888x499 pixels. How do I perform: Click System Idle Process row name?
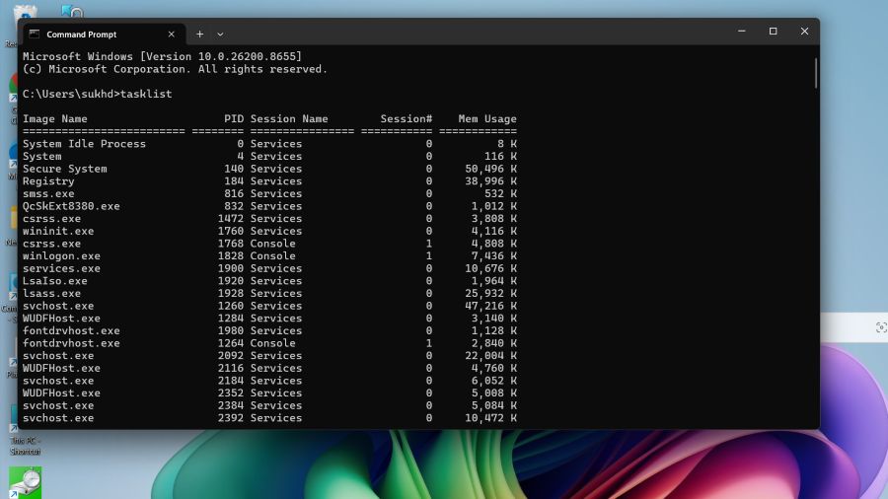click(x=85, y=144)
